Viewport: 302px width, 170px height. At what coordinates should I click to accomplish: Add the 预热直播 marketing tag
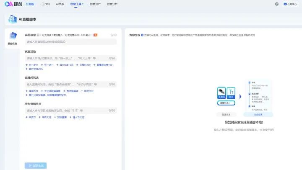(x=60, y=117)
